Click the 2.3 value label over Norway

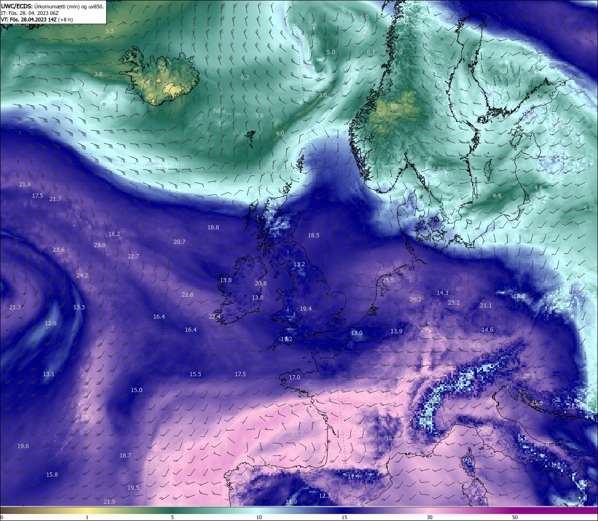tap(393, 108)
